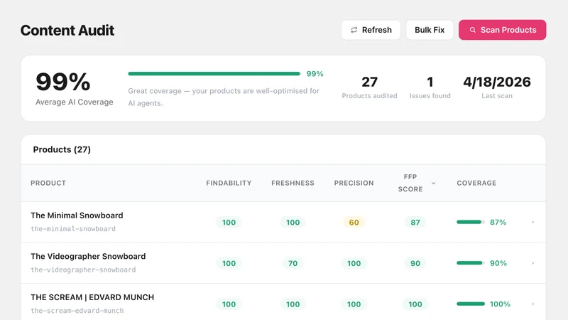Click the 27 Products audited stat
This screenshot has width=568, height=320.
(x=369, y=87)
